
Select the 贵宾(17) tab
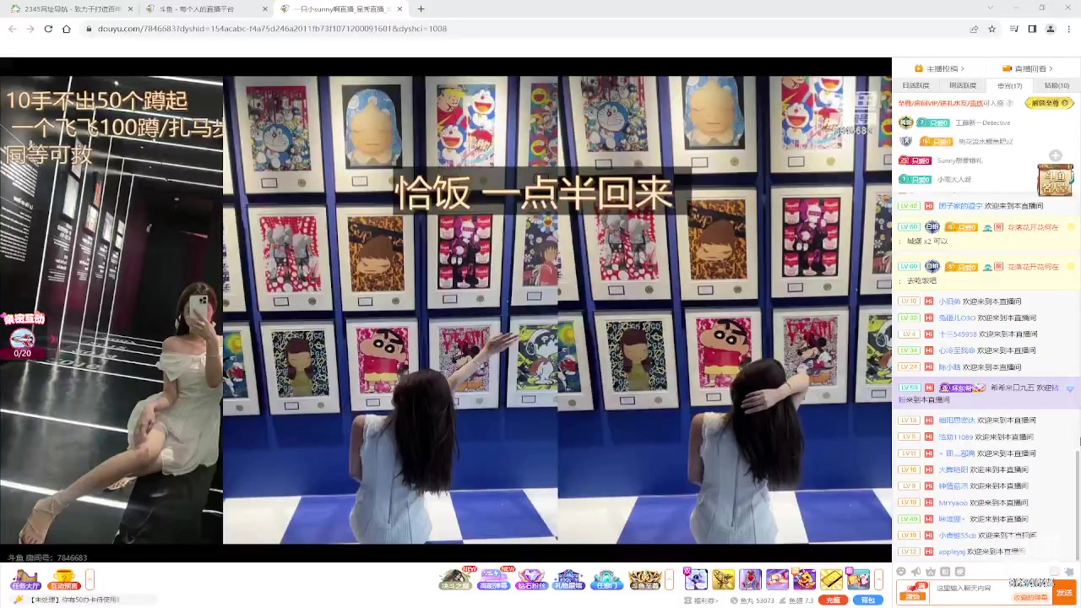click(x=1010, y=85)
